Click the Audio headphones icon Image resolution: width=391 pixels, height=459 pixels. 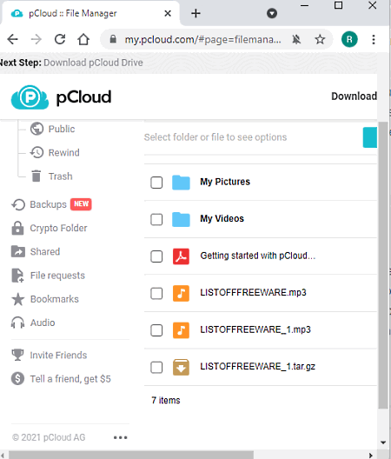(18, 323)
